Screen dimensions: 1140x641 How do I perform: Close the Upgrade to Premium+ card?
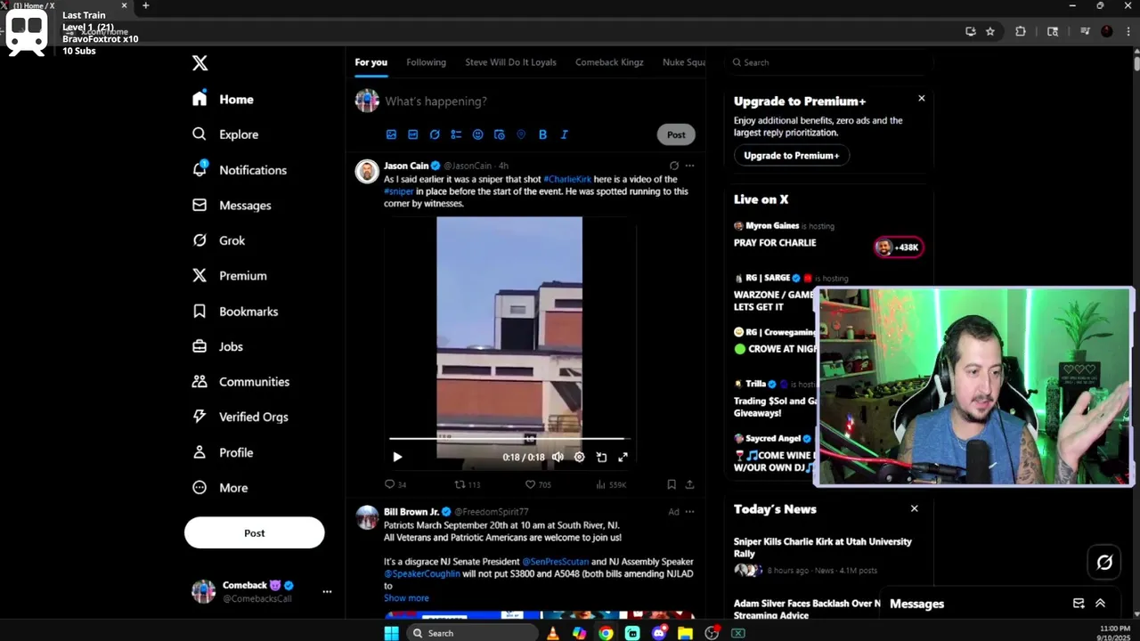coord(922,98)
